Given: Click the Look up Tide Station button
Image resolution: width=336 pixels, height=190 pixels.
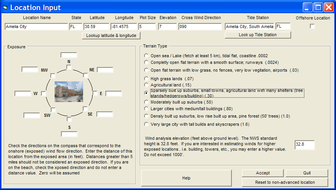Looking at the screenshot, I should pyautogui.click(x=258, y=35).
